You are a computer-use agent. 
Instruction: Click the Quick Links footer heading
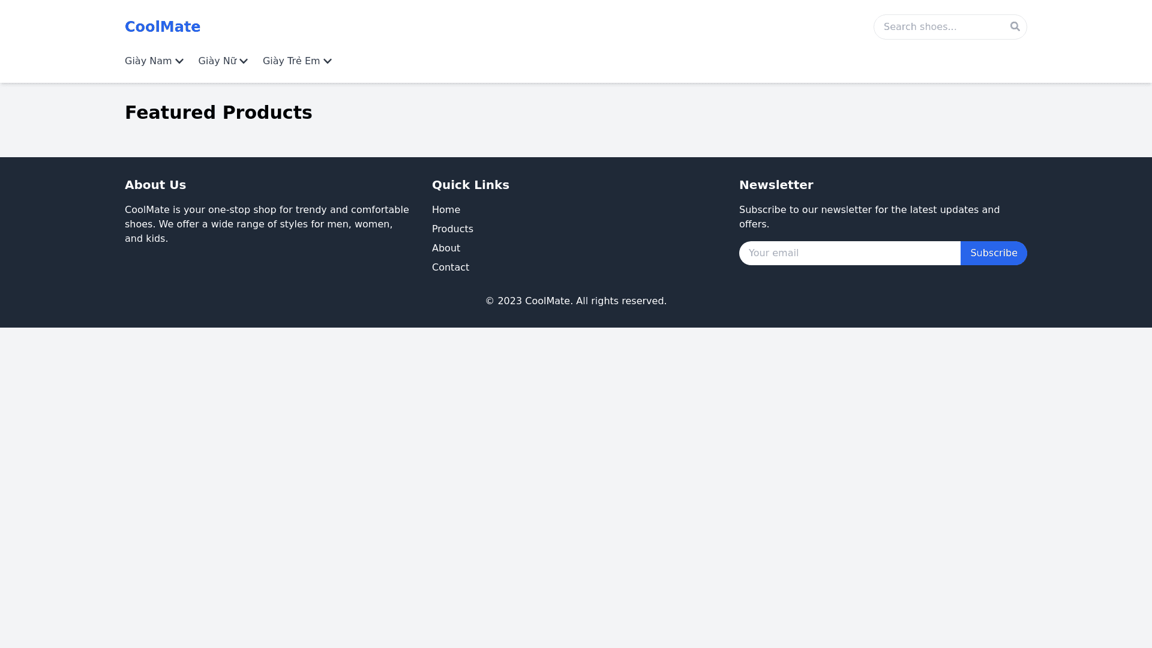tap(470, 185)
